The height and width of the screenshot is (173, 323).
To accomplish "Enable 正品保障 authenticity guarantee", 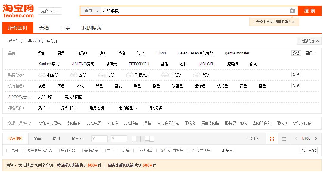I will tap(135, 151).
